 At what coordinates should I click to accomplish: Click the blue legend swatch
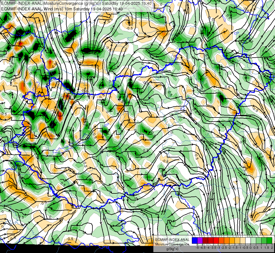[195, 240]
